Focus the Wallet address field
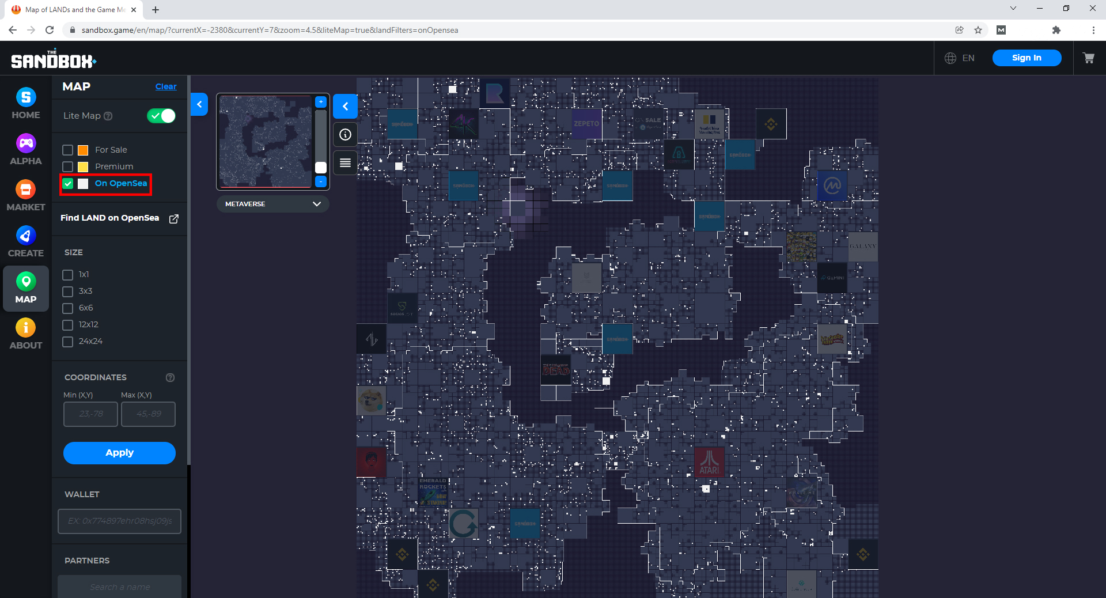This screenshot has width=1106, height=598. (x=119, y=521)
